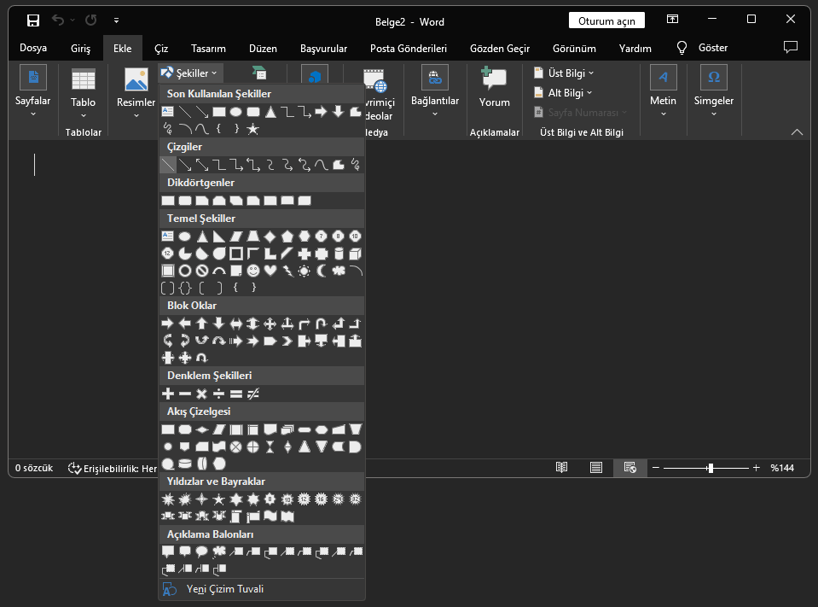Screen dimensions: 818x607
Task: Pick the Cloud thought bubble callout
Action: 219,552
